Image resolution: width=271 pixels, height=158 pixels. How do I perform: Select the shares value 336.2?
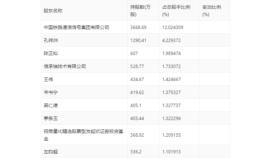(x=136, y=152)
